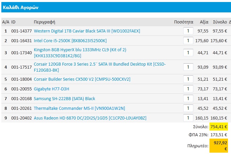Click the Πληρωτέο total 927,92 €
231x154 pixels.
point(219,146)
